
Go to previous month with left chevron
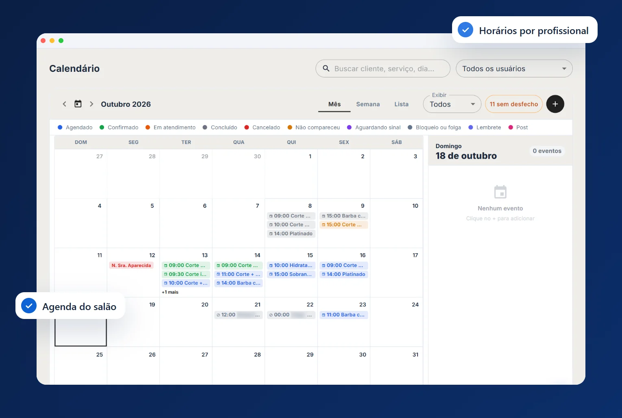pos(64,104)
